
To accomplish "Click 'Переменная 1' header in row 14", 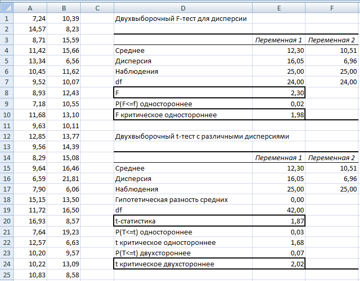I will (278, 158).
